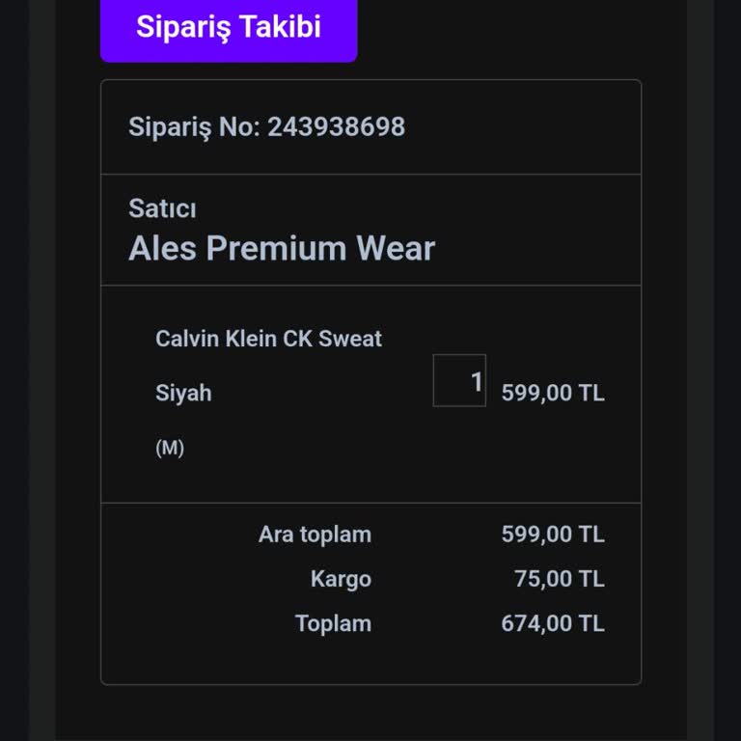Click the Sipariş Takibi button
Screen dimensions: 741x741
[229, 28]
